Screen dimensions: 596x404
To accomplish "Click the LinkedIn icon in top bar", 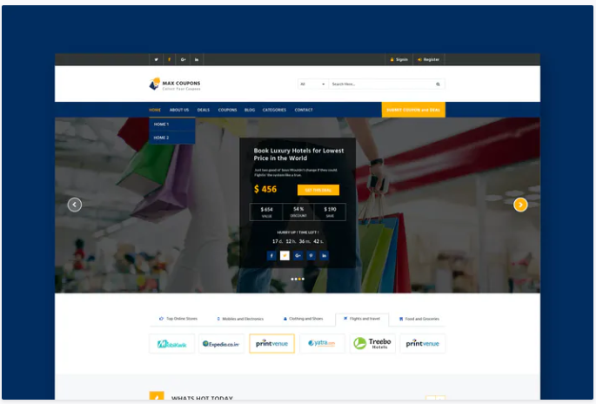I will [x=197, y=59].
